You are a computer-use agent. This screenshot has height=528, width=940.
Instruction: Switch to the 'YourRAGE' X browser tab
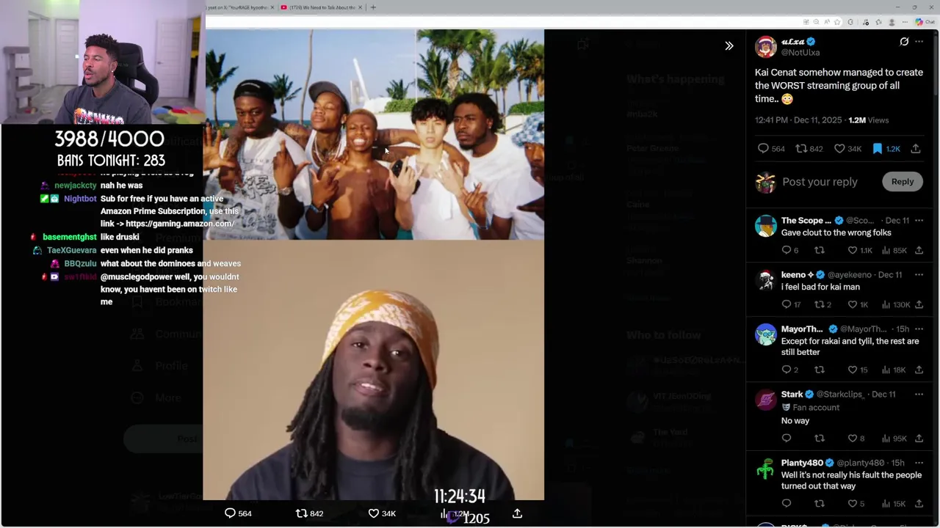point(242,7)
